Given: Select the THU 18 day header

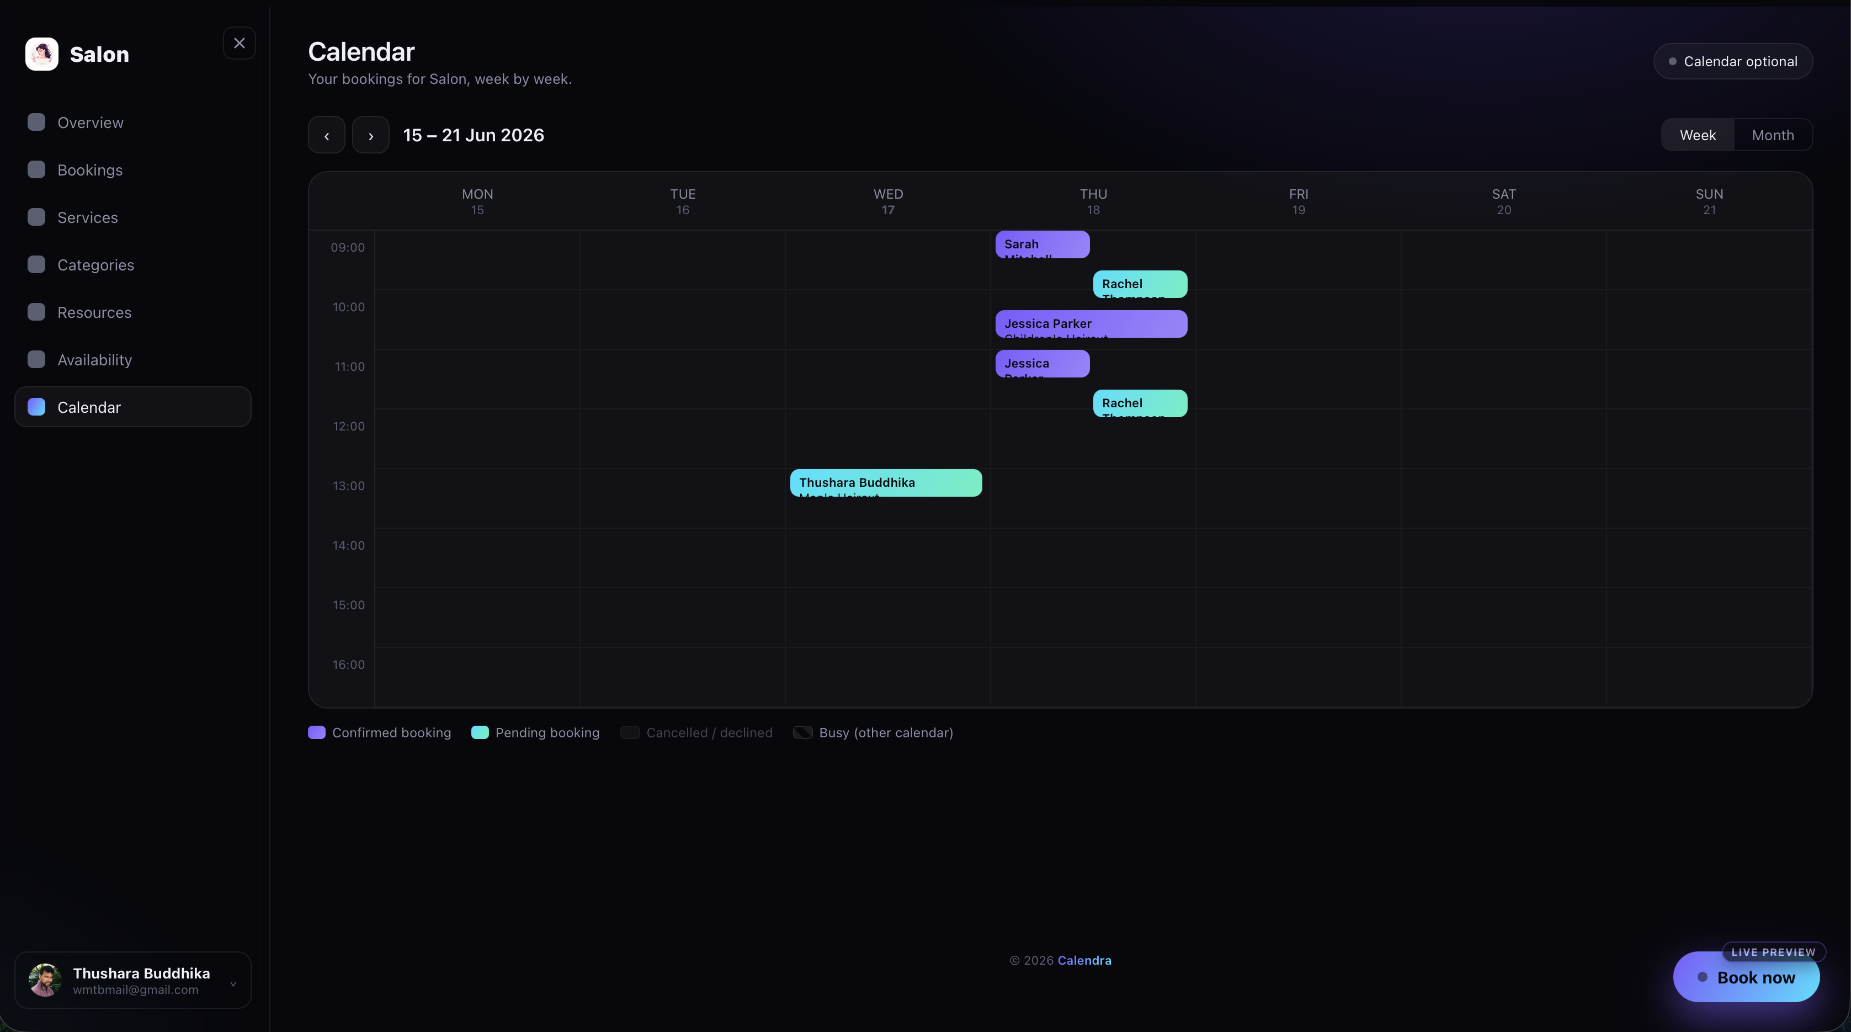Looking at the screenshot, I should [x=1093, y=201].
